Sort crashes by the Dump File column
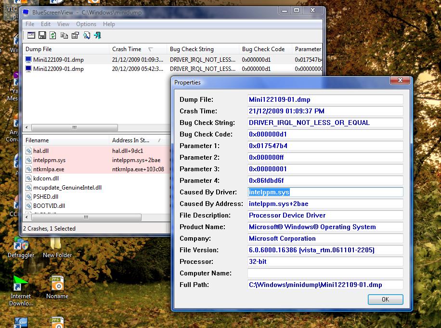 tap(66, 49)
